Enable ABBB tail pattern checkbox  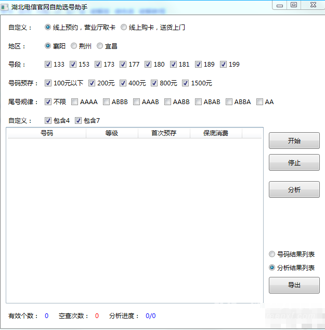(x=106, y=102)
